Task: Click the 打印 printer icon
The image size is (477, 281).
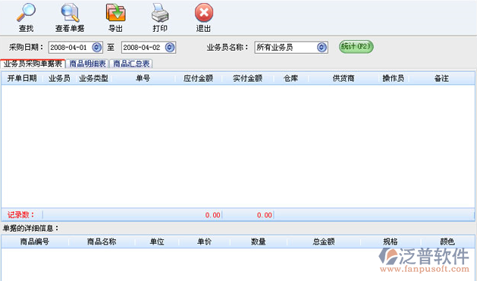Action: point(160,13)
